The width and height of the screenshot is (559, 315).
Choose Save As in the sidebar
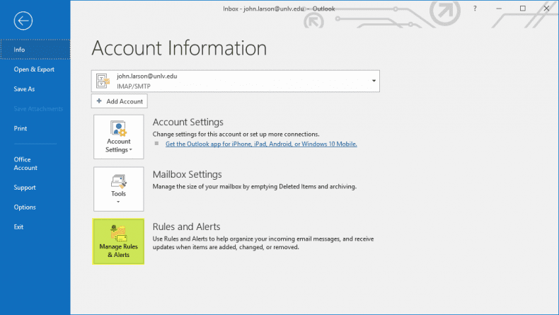click(24, 89)
